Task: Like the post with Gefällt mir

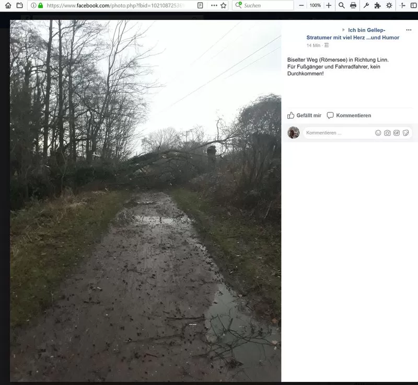Action: point(304,116)
